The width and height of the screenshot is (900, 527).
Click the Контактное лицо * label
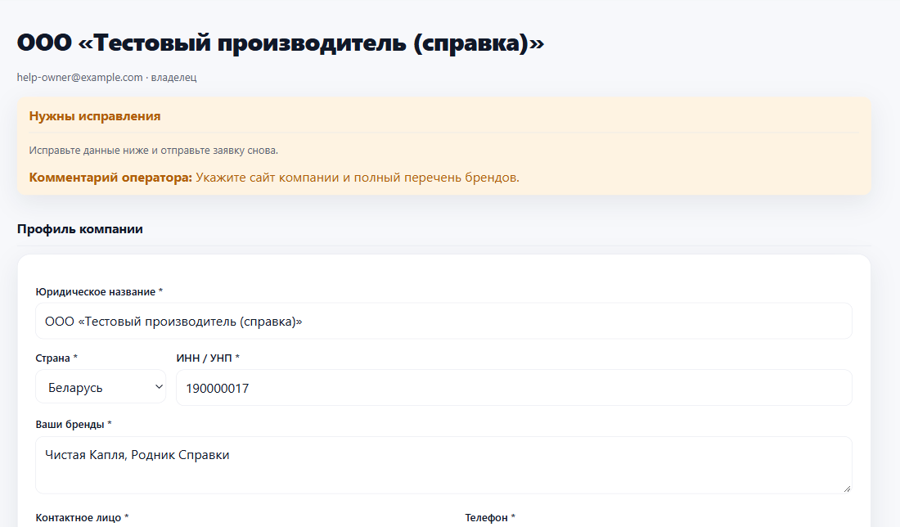tap(82, 517)
